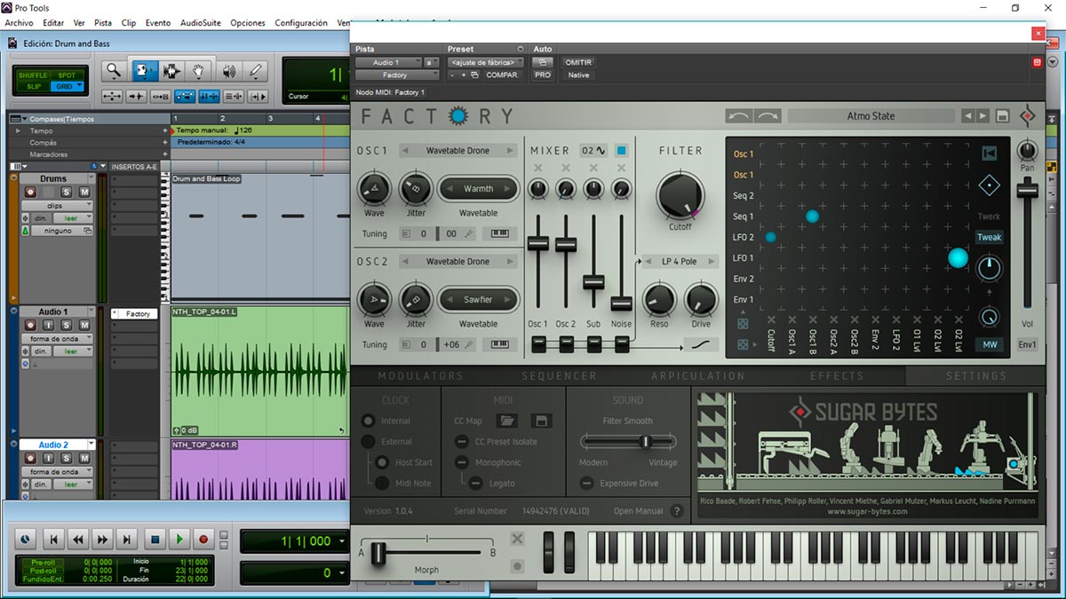Viewport: 1066px width, 599px height.
Task: Open the AudioSuite menu
Action: coord(201,23)
